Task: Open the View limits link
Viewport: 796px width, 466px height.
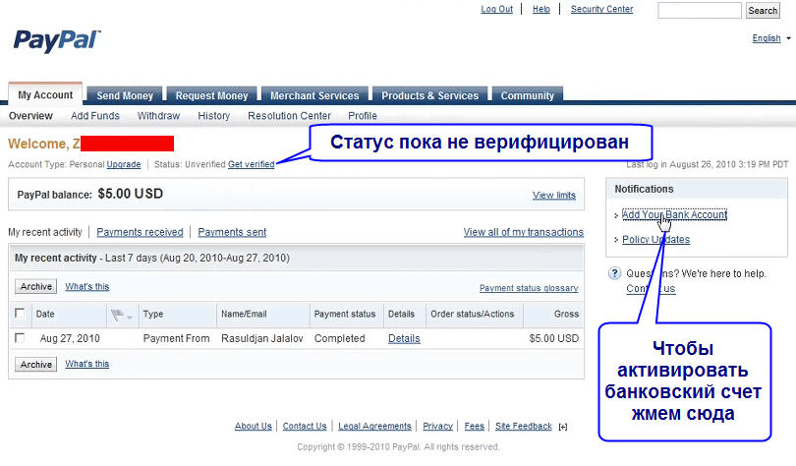Action: (x=554, y=195)
